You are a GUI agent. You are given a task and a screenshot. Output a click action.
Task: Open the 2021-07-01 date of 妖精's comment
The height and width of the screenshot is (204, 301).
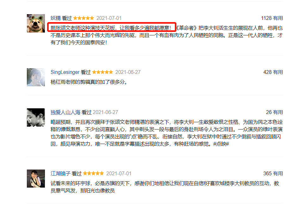point(109,18)
